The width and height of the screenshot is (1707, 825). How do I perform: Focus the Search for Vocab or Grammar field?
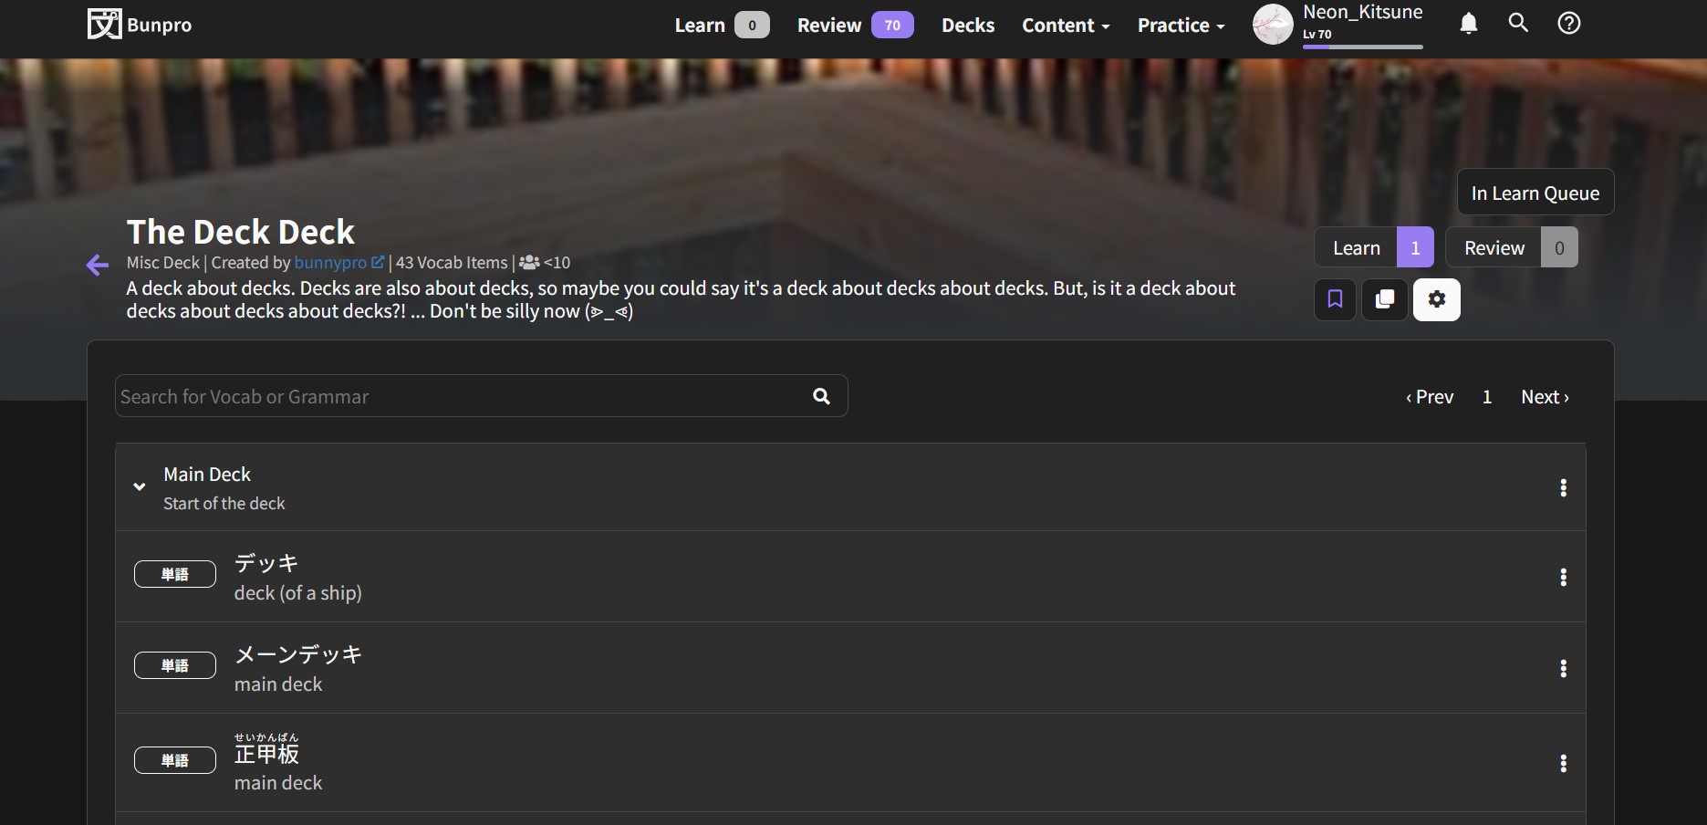click(456, 396)
